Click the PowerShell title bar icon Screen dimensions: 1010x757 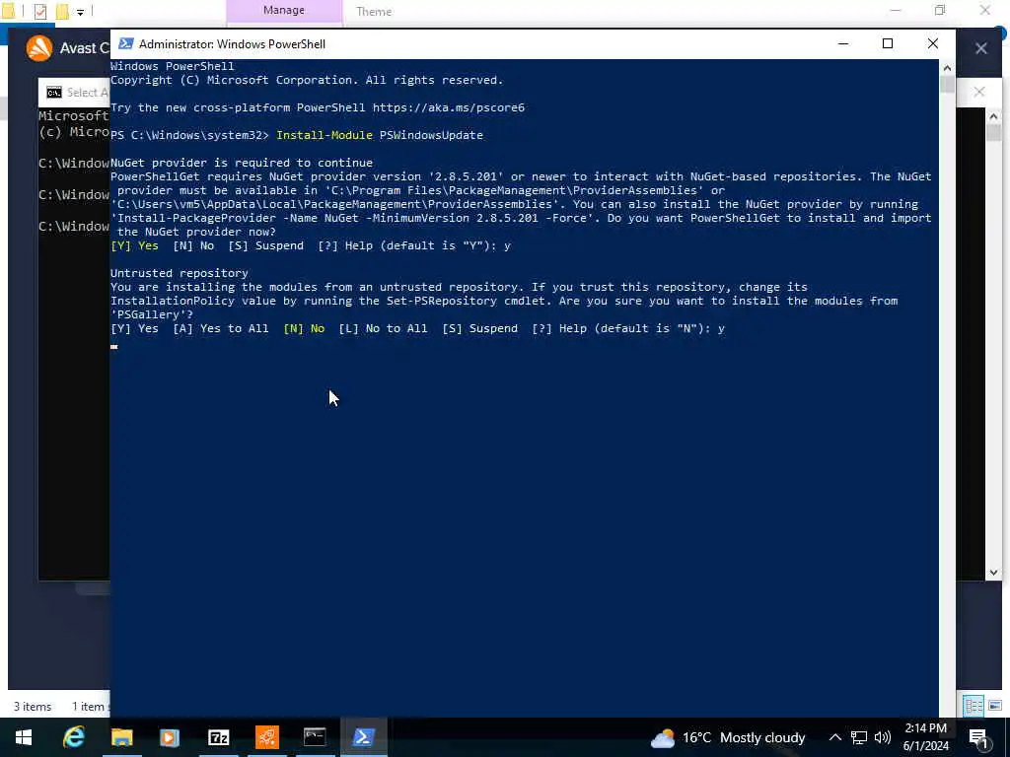[x=125, y=43]
